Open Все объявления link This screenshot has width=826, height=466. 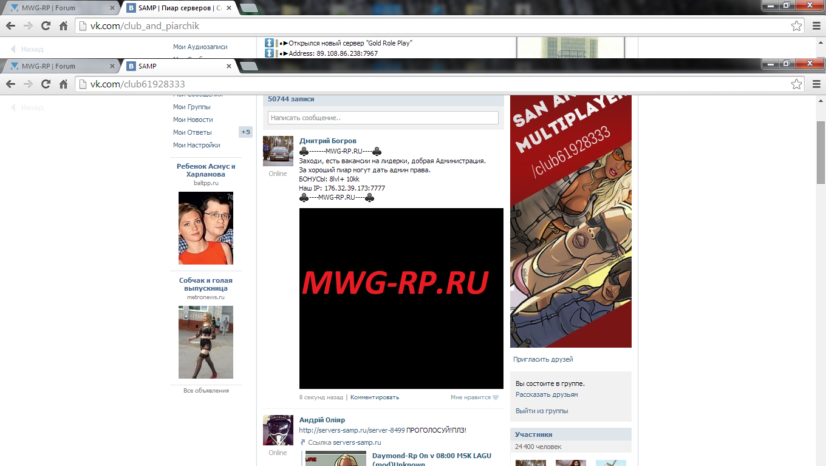206,391
